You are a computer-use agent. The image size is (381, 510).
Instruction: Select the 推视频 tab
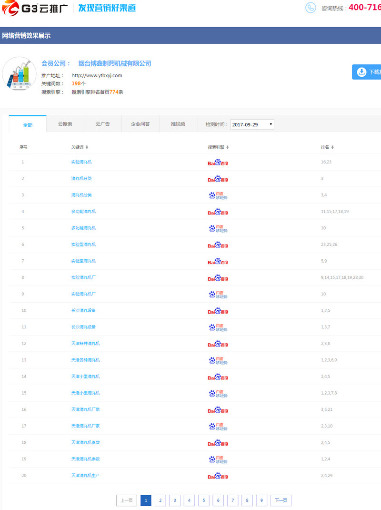pos(178,124)
